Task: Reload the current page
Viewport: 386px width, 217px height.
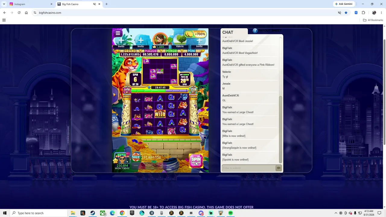Action: 19,13
